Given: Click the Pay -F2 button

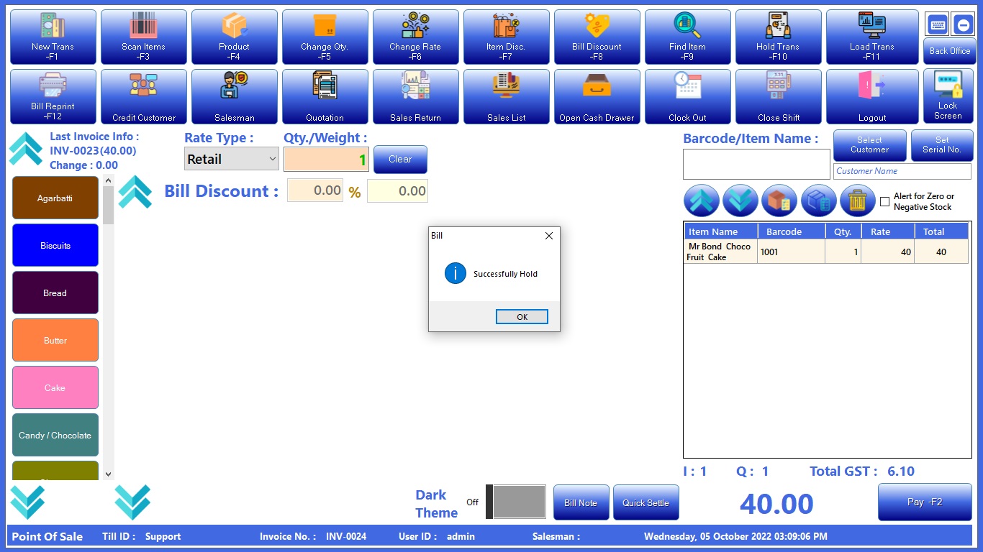Looking at the screenshot, I should (x=924, y=502).
